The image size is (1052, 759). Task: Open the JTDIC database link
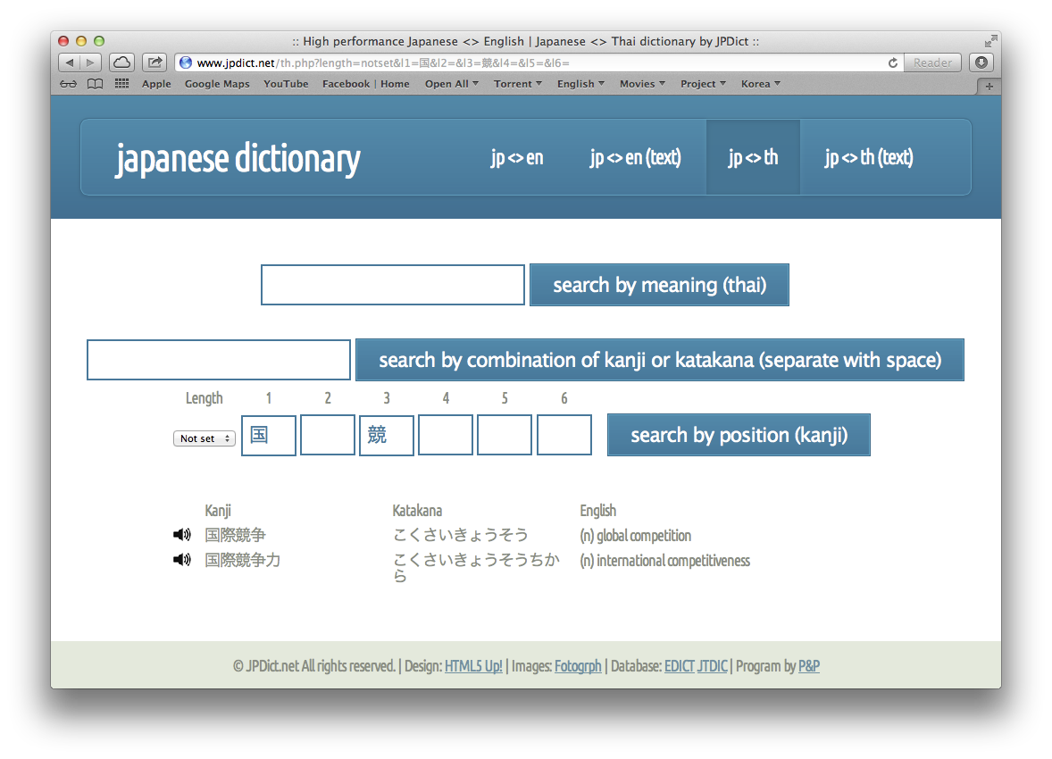(x=712, y=666)
